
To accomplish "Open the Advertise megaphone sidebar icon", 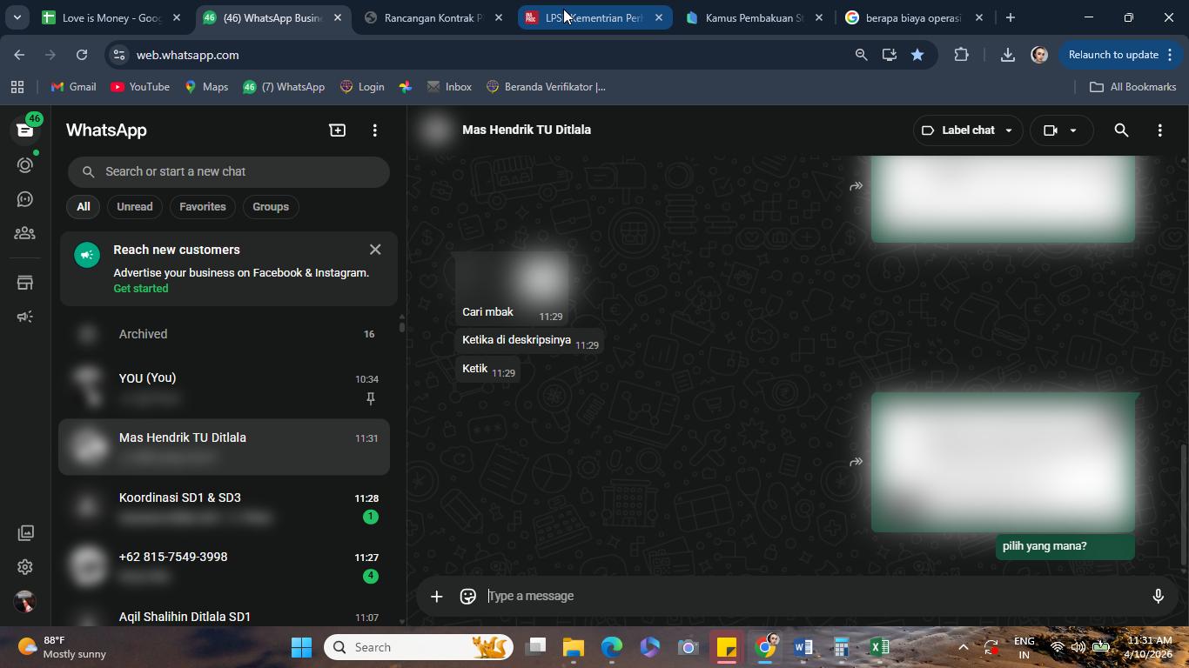I will tap(24, 317).
